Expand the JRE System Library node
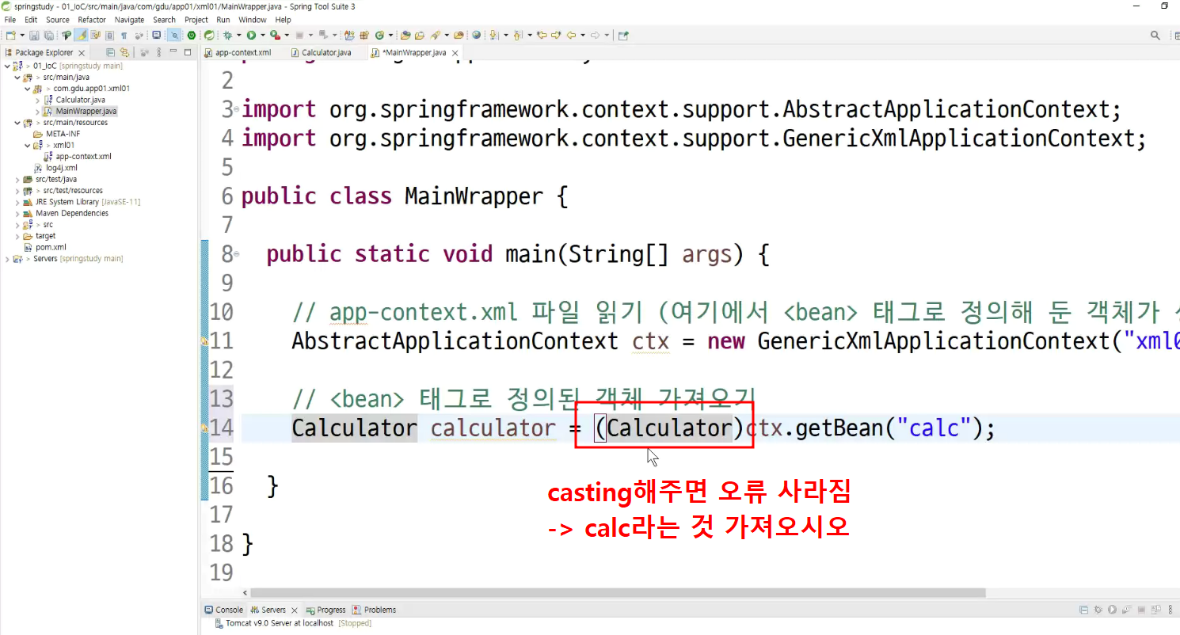This screenshot has height=635, width=1180. pos(17,202)
